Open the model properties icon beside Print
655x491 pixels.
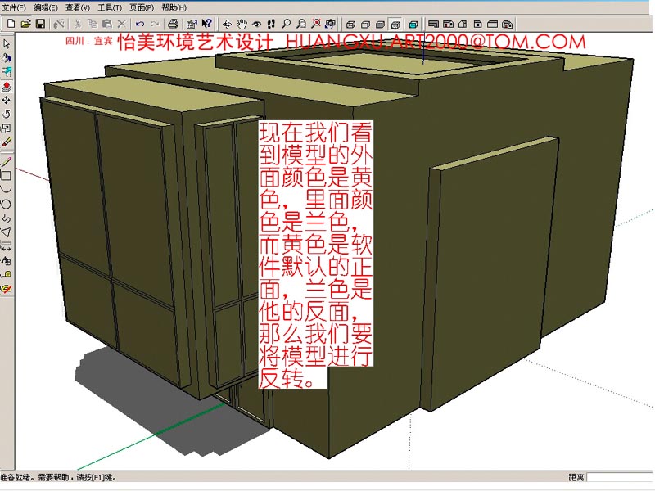[192, 24]
